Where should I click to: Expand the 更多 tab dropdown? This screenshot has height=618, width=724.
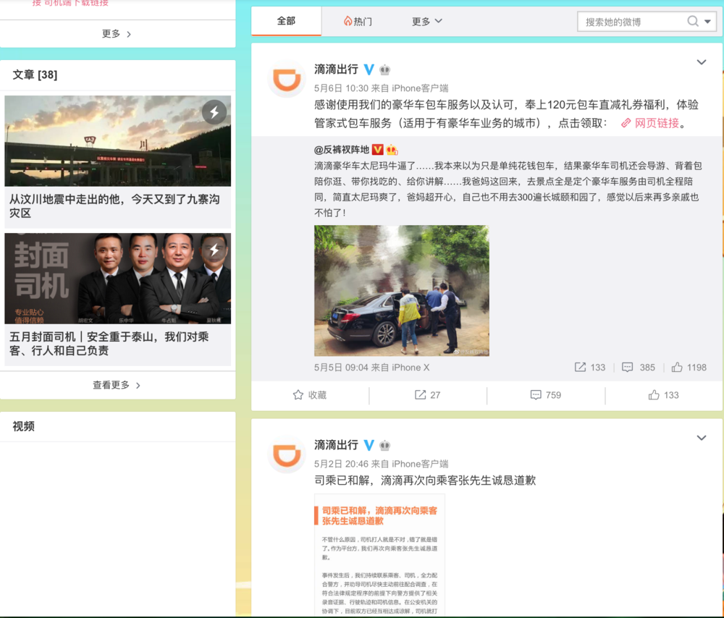pyautogui.click(x=426, y=21)
